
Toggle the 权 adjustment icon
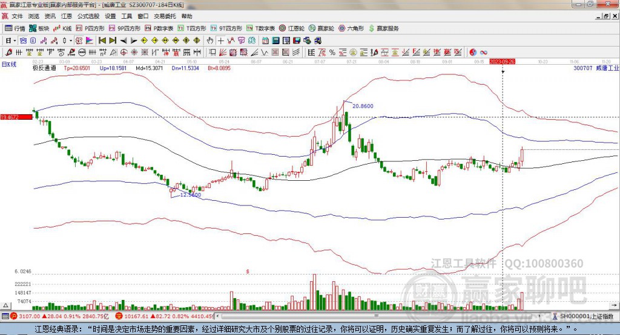[79, 41]
